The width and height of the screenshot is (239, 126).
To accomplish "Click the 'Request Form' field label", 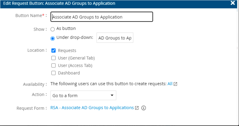I will click(x=30, y=108).
